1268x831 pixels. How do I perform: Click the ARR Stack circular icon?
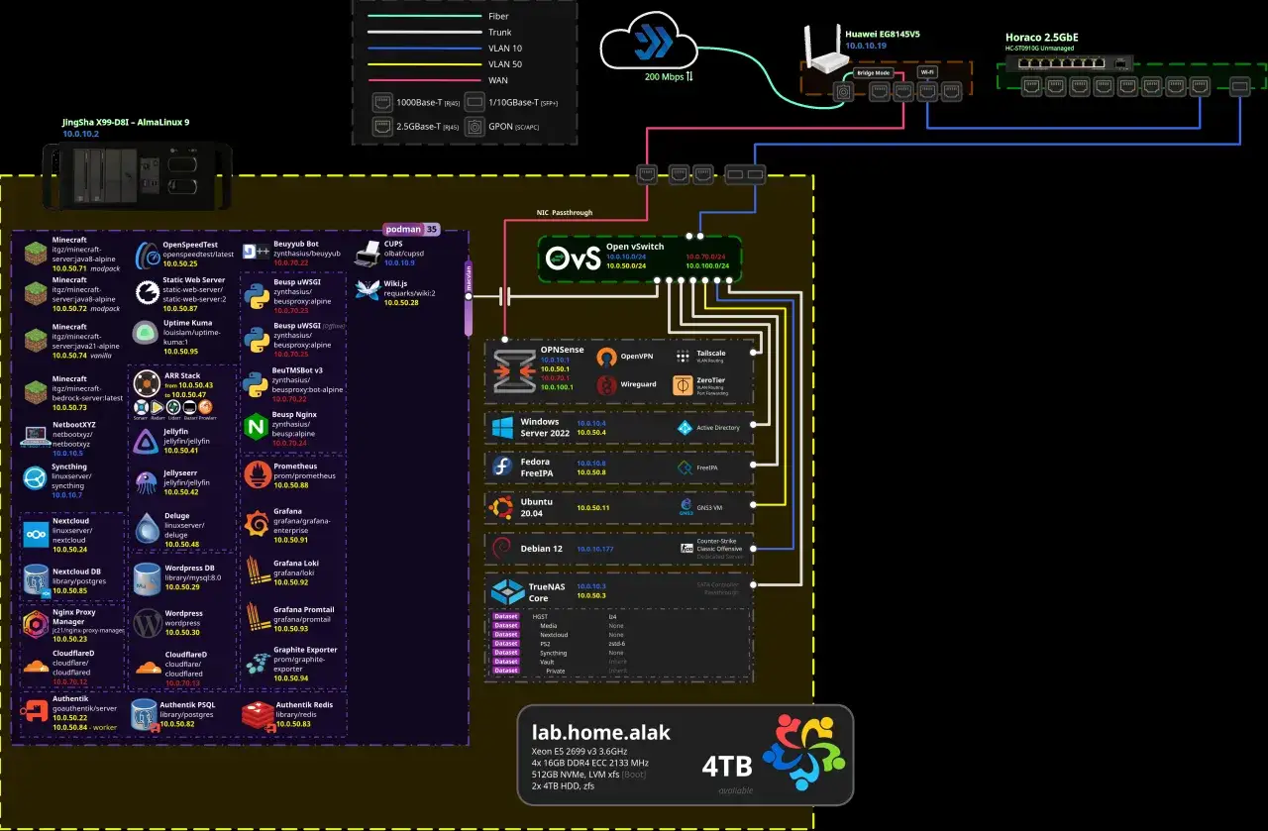tap(148, 382)
